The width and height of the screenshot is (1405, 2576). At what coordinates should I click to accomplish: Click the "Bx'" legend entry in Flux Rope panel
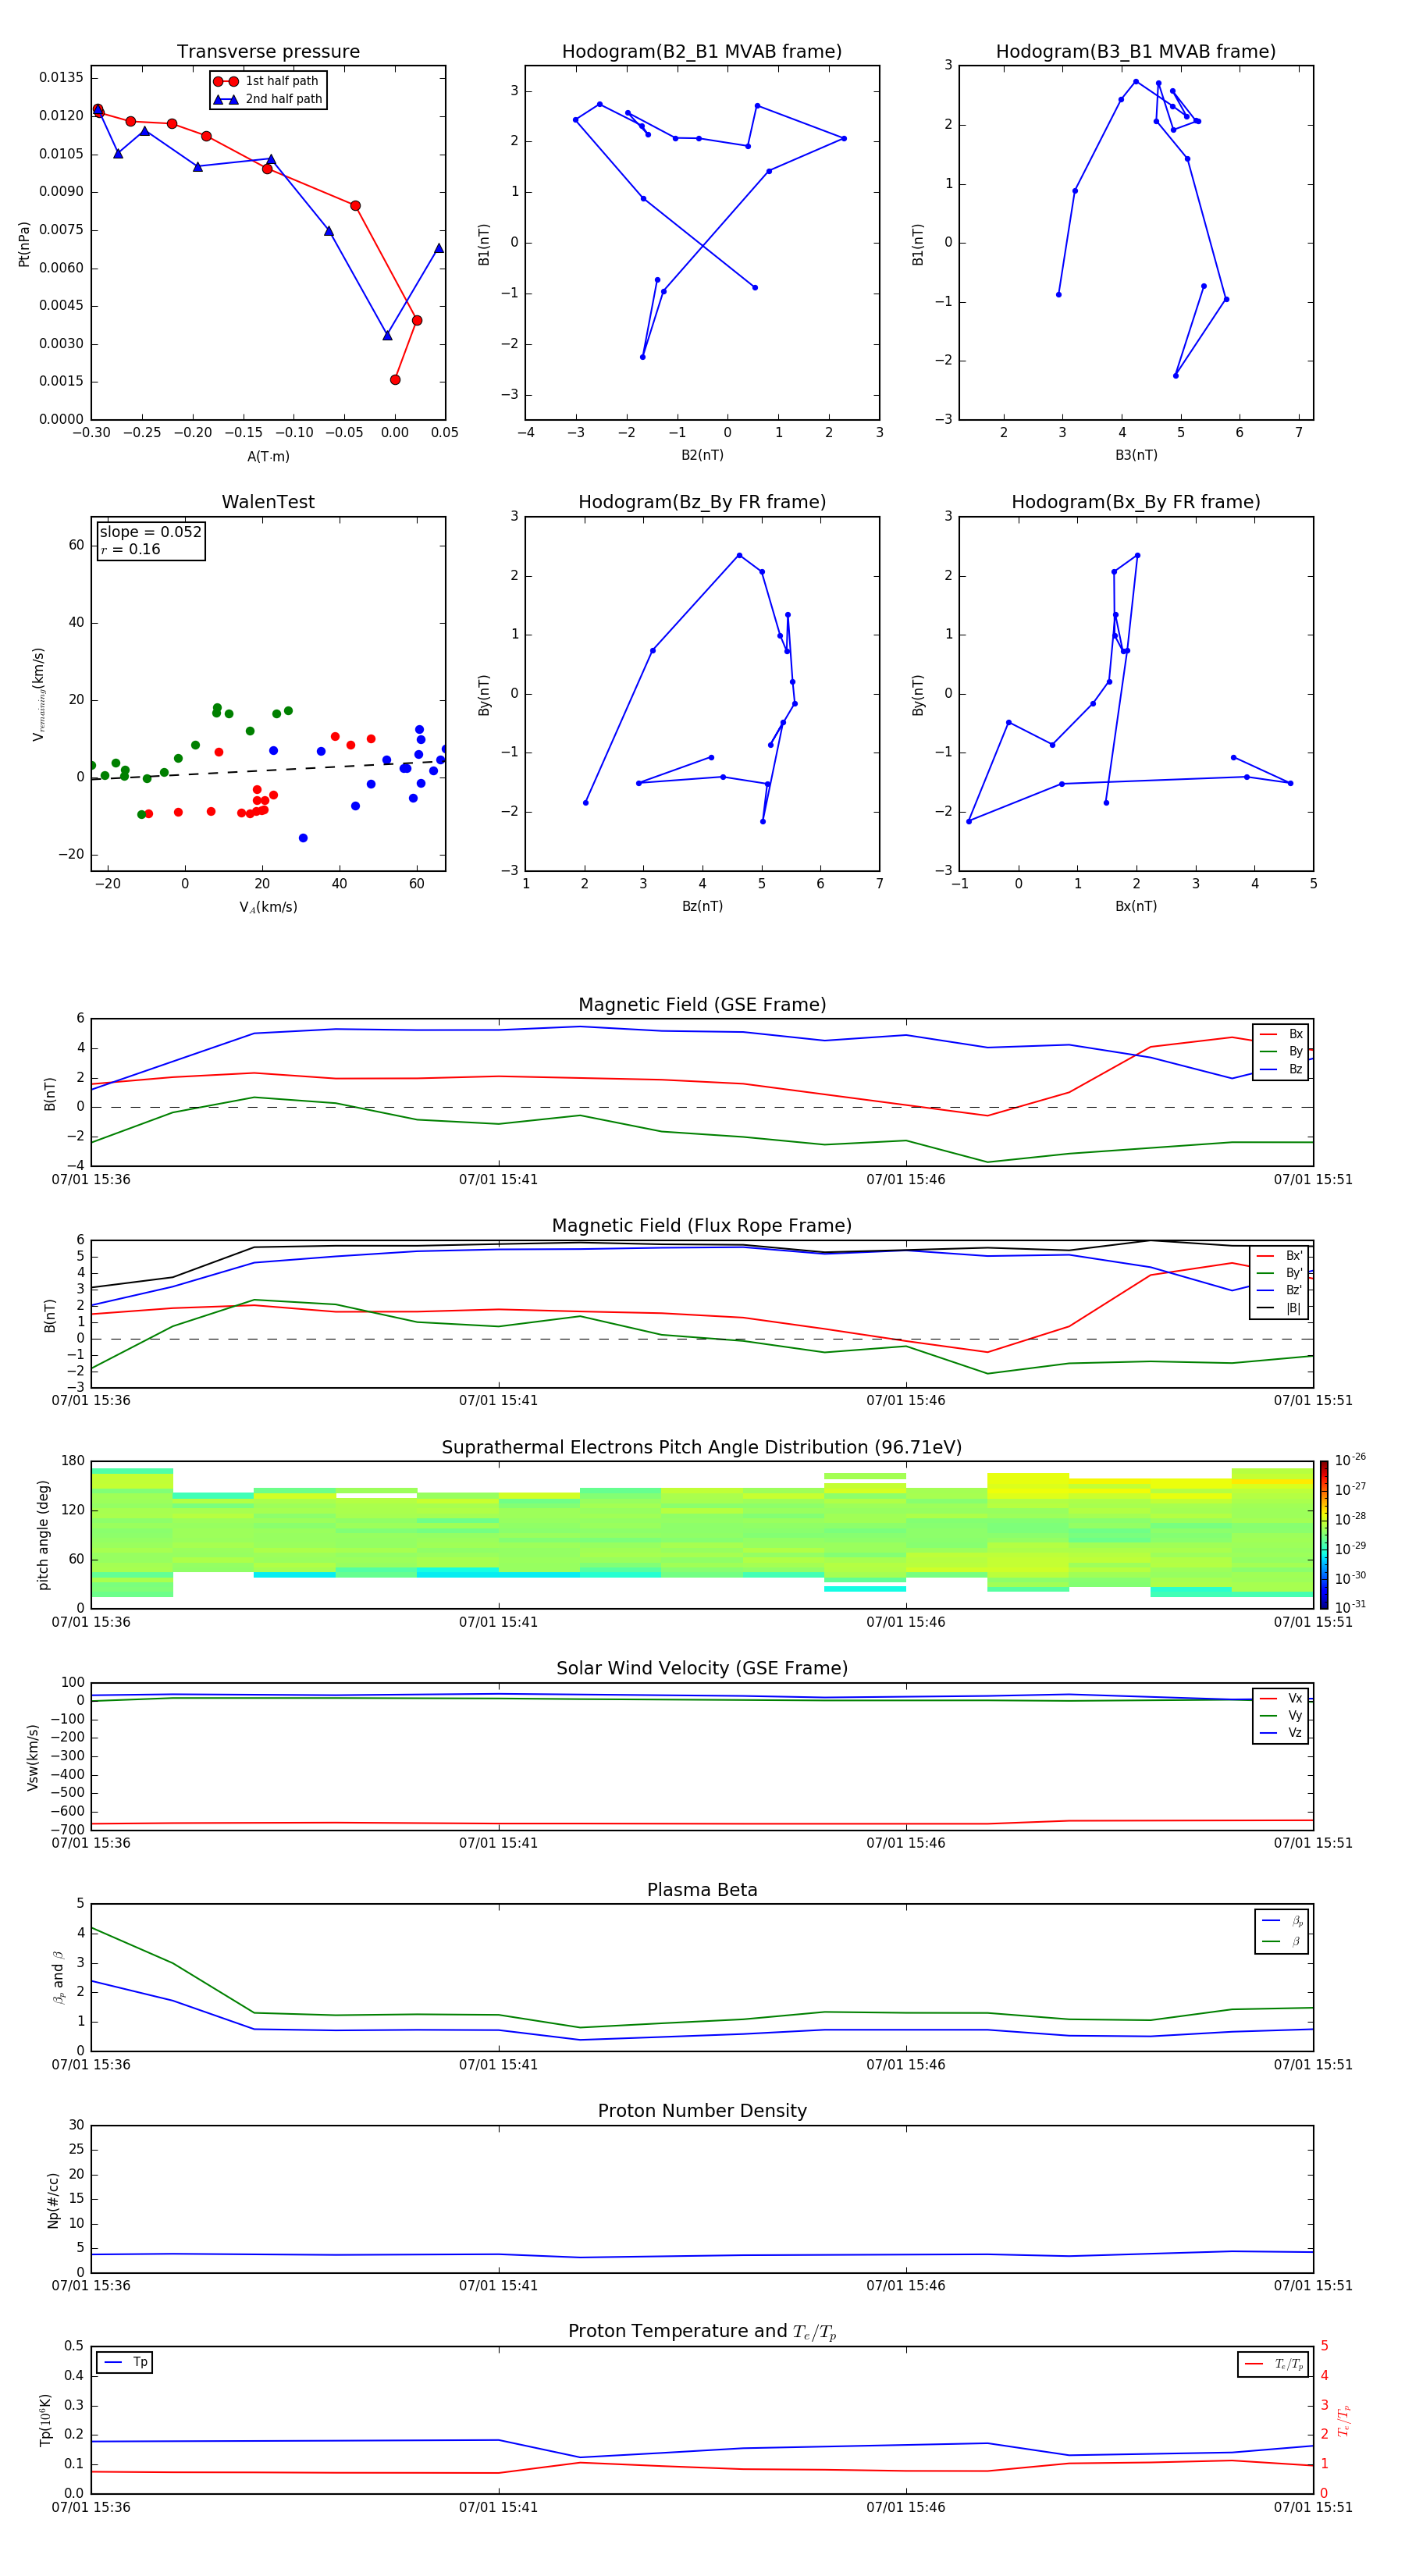pyautogui.click(x=1280, y=1256)
